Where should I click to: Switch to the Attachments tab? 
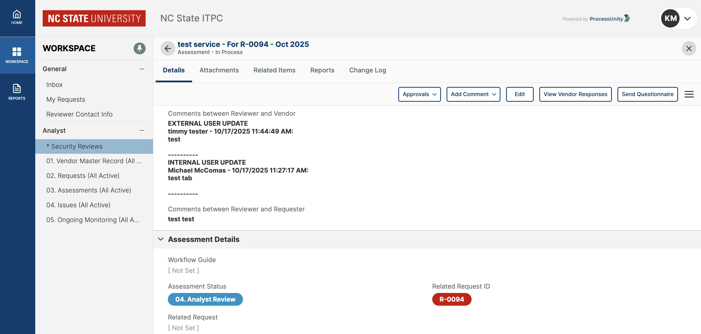(219, 70)
